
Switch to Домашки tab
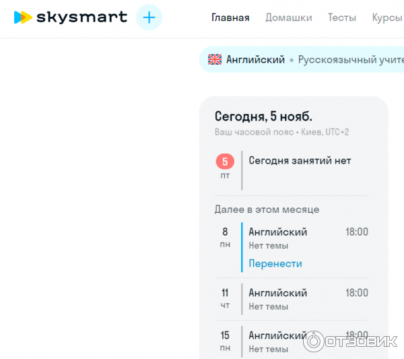click(x=288, y=18)
